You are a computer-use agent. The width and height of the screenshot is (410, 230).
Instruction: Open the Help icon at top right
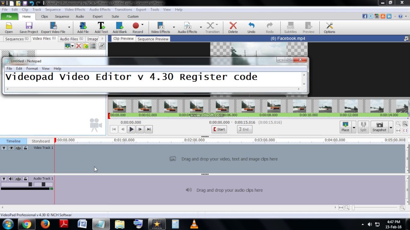(400, 16)
